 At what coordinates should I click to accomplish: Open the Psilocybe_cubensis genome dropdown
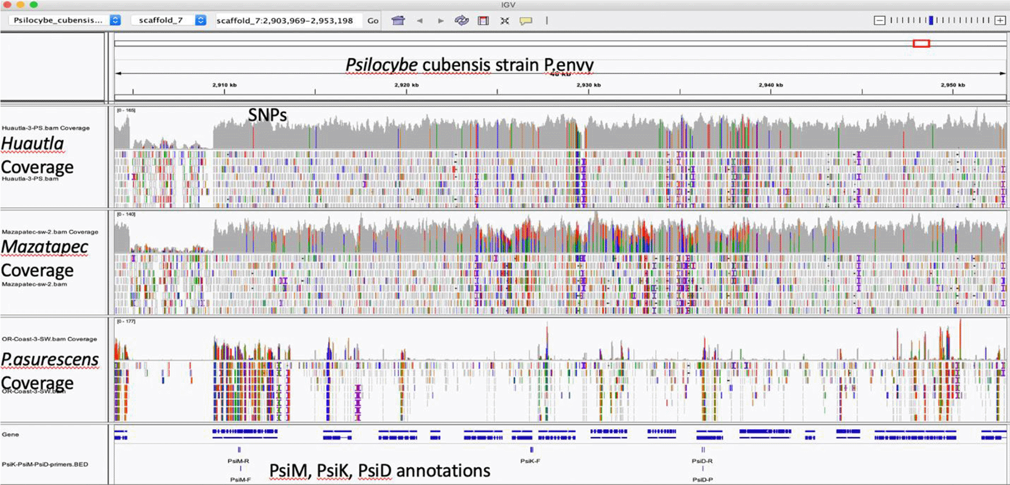[x=115, y=20]
